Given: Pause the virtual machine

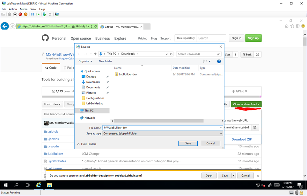Looking at the screenshot, I should (33, 14).
